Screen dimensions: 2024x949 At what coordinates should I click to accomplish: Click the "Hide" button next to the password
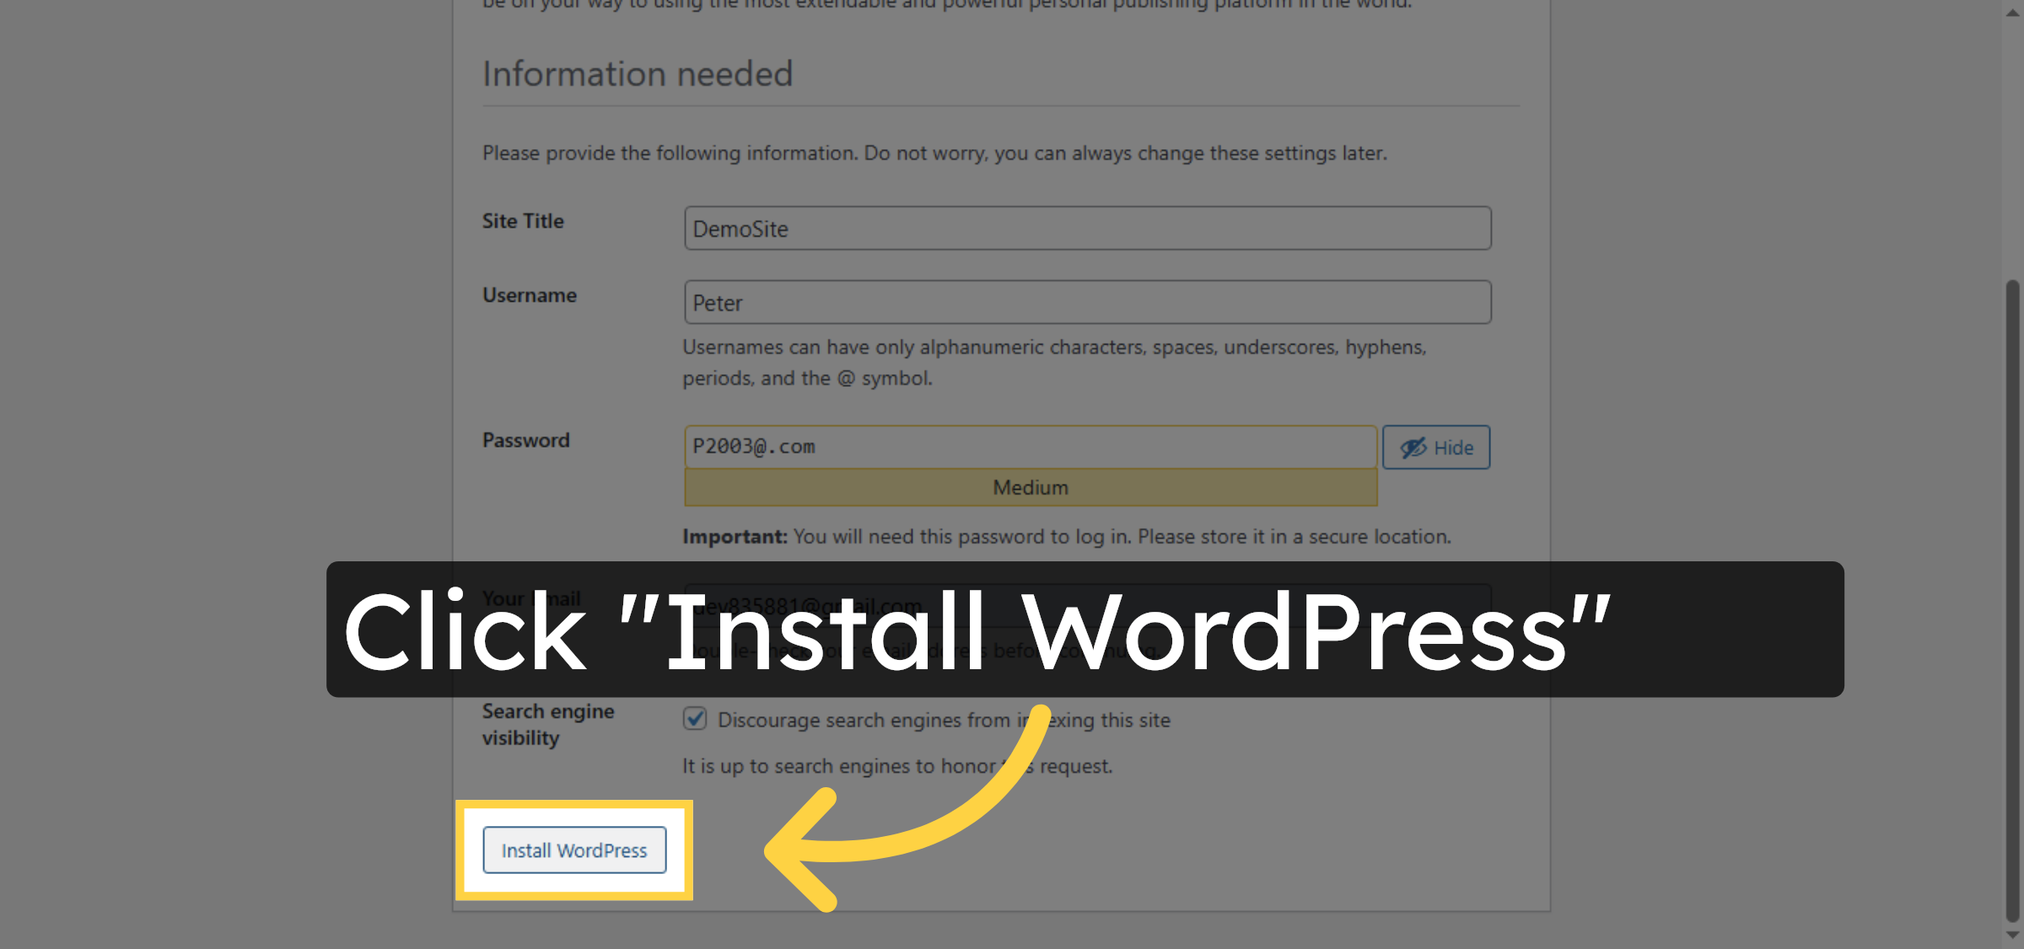pyautogui.click(x=1436, y=448)
